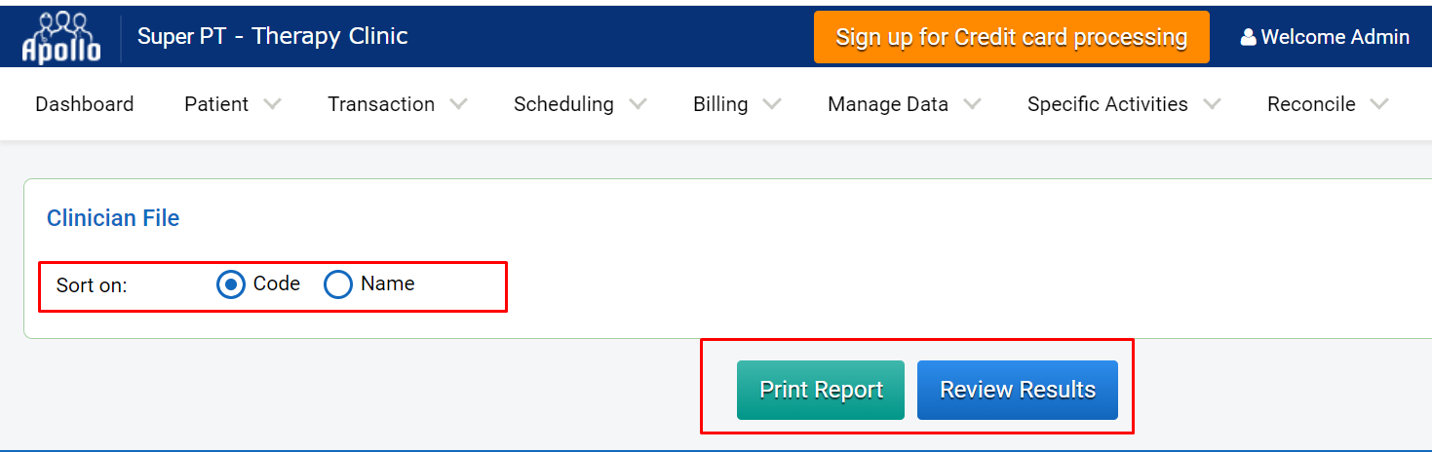
Task: Expand the Specific Activities chevron
Action: (x=1212, y=104)
